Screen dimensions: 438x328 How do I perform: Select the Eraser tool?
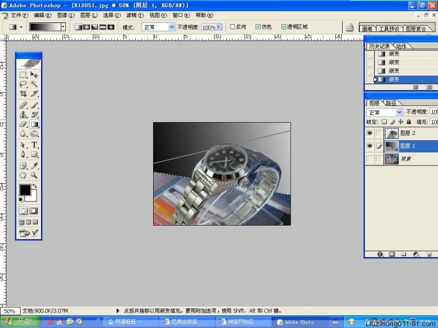click(x=23, y=124)
